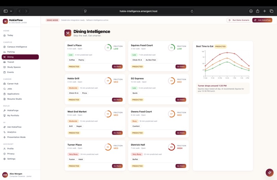Screen dimensions: 277x180
Task: Navigate to Study Spaces
Action: coord(20,67)
